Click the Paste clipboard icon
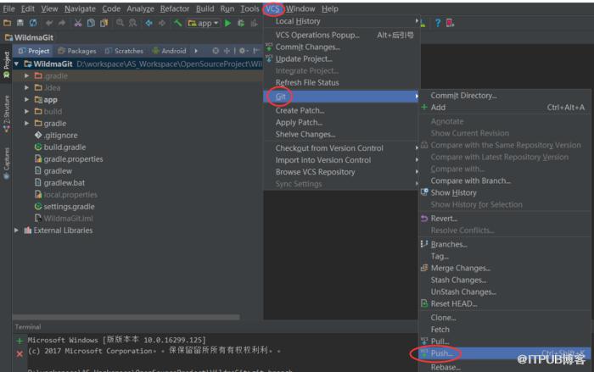 point(104,23)
